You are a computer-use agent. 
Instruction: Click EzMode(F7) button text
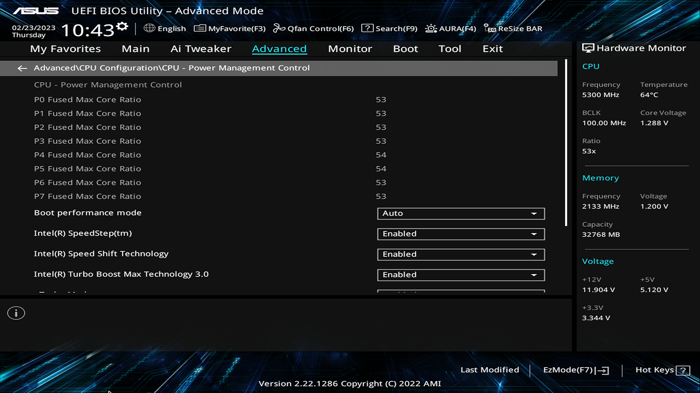[568, 370]
